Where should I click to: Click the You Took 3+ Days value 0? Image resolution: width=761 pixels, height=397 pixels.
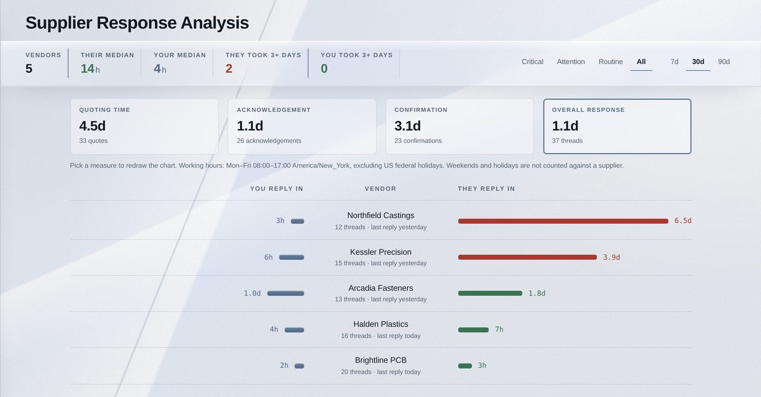324,68
